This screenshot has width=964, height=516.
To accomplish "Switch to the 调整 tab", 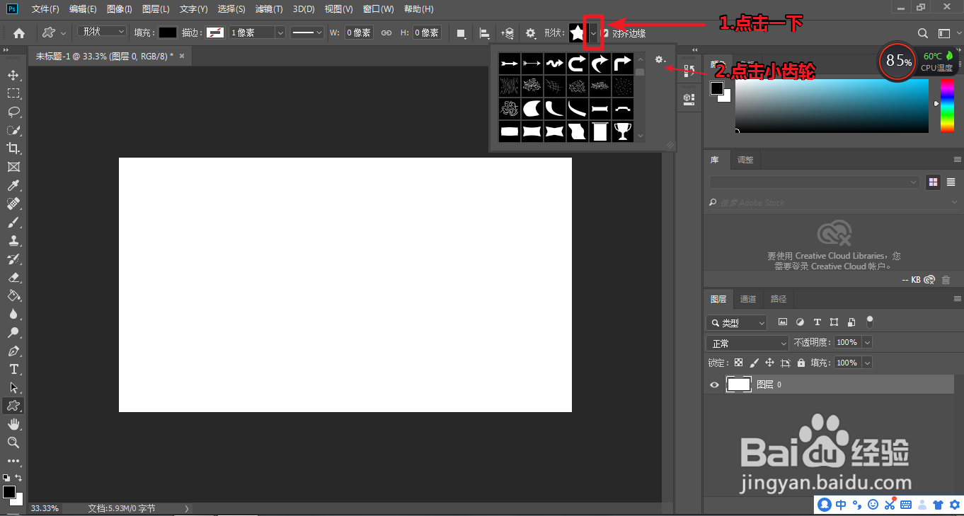I will (x=745, y=160).
